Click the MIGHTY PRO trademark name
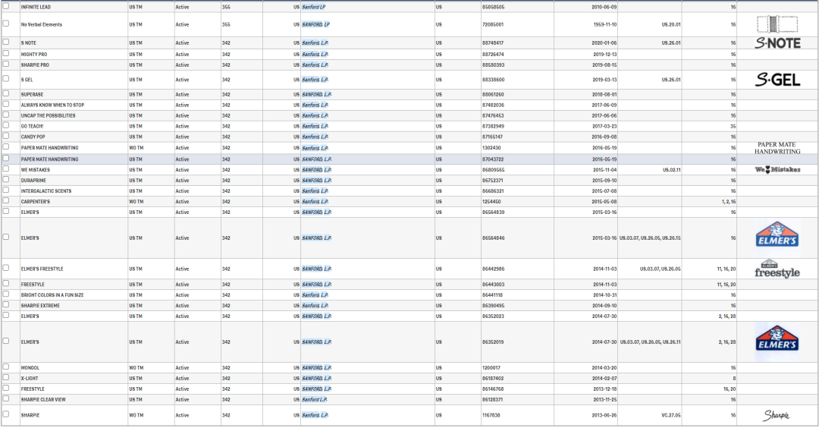 [x=34, y=55]
